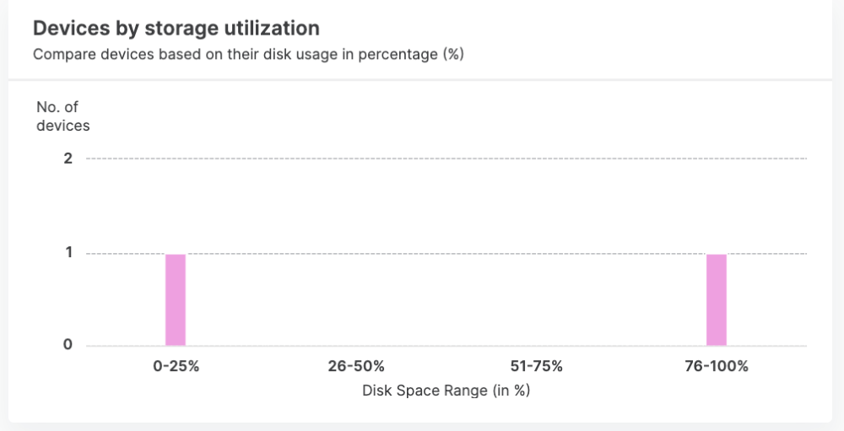The image size is (844, 431).
Task: Click the dashed gridline at value 2
Action: point(446,159)
